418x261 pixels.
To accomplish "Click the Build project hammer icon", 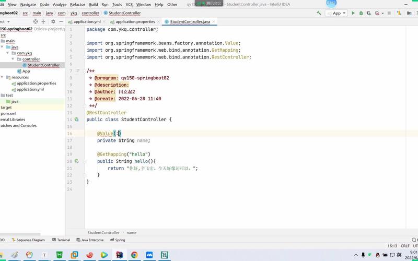I will [319, 13].
